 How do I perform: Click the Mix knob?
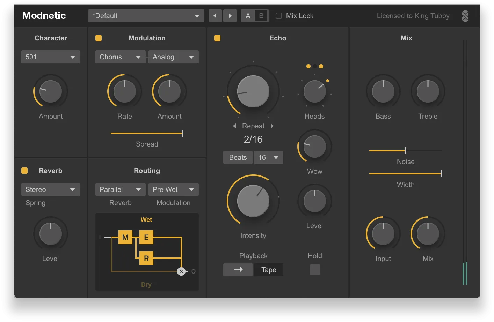[428, 234]
